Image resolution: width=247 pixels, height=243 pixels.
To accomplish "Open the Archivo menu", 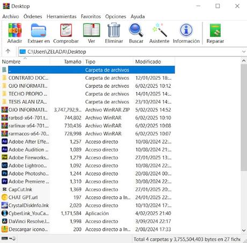I will coord(11,17).
